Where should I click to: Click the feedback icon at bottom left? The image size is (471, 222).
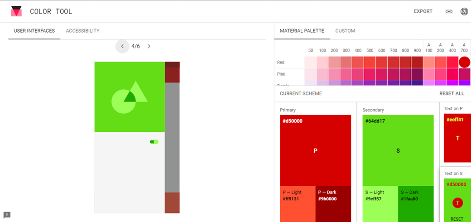(7, 215)
